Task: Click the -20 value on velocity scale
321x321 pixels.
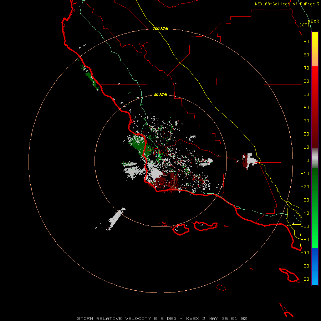Action: (x=305, y=187)
